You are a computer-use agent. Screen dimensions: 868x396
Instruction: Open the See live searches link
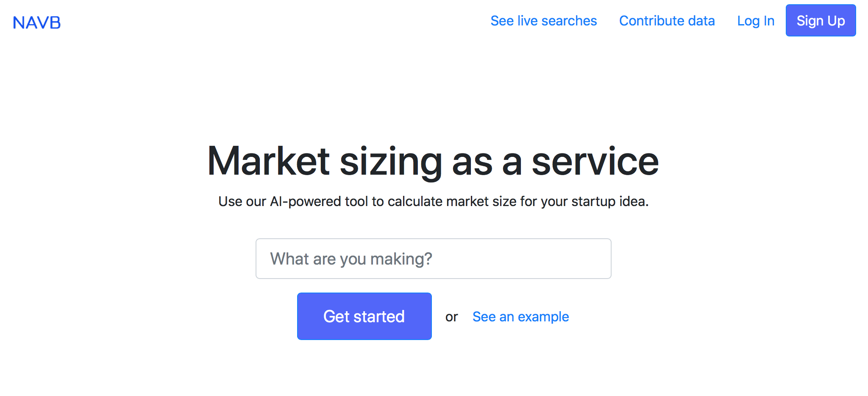click(x=543, y=21)
